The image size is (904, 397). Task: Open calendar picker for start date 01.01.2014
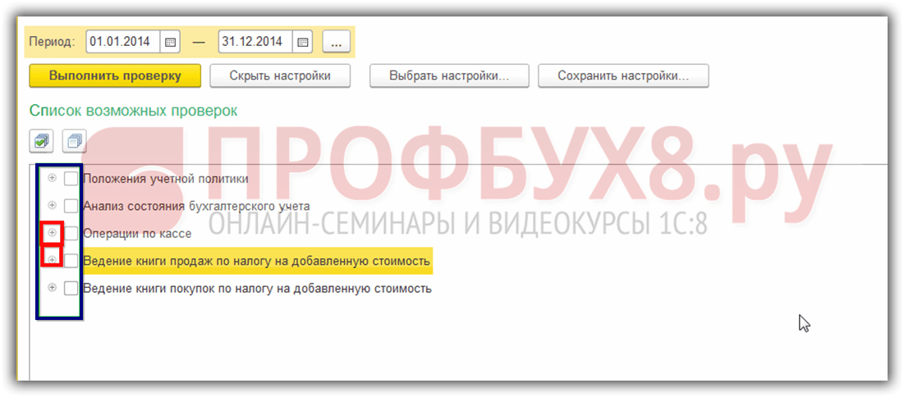coord(171,41)
